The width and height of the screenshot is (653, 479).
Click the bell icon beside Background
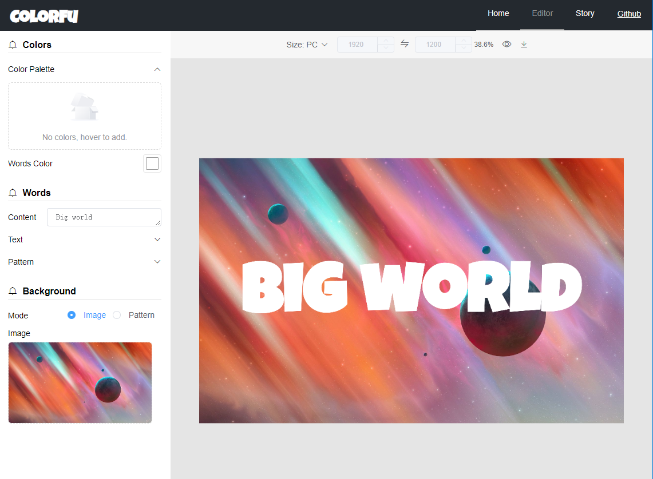[13, 291]
